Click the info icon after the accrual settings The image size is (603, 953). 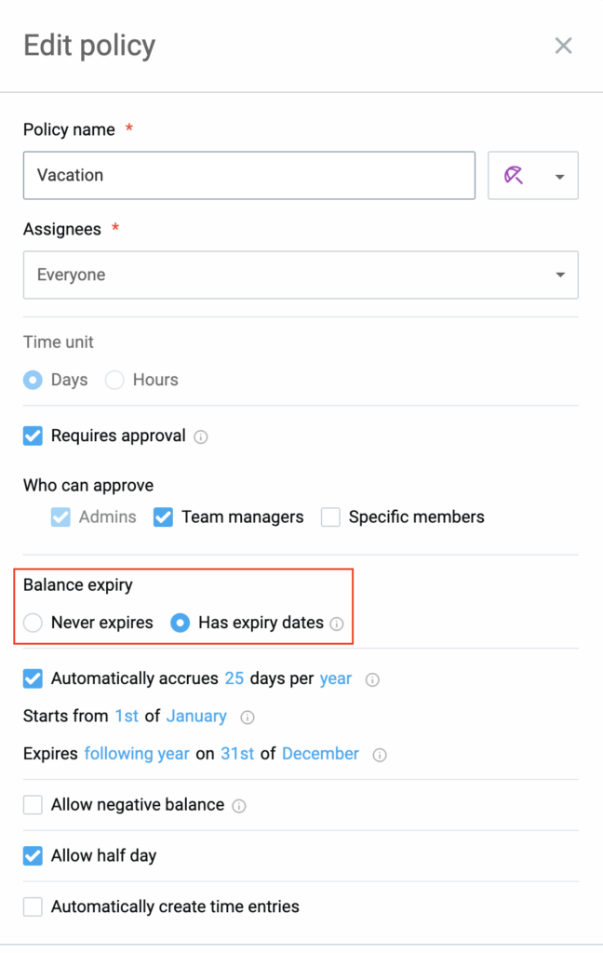tap(372, 679)
